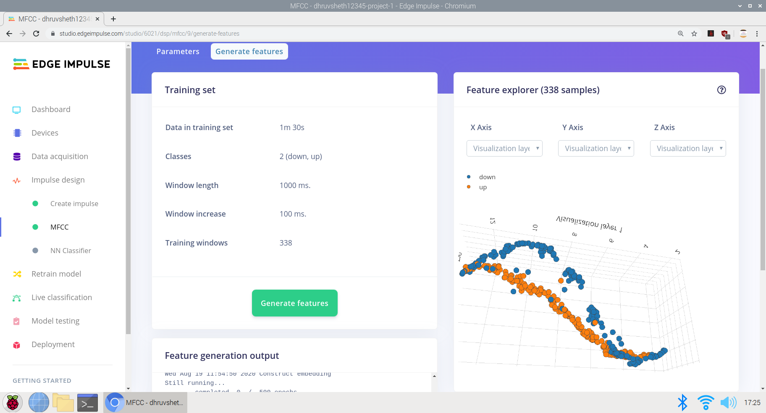This screenshot has width=766, height=413.
Task: Click the Model testing clipboard icon
Action: pyautogui.click(x=17, y=321)
